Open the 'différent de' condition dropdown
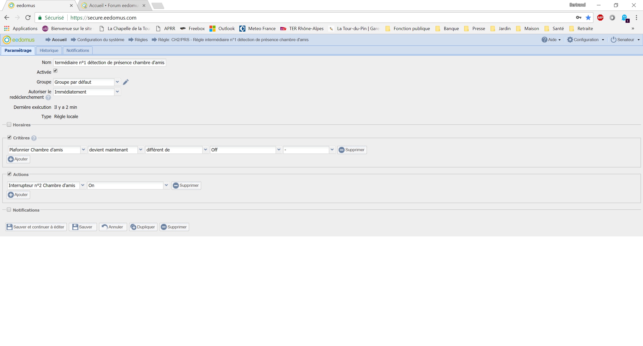Screen dimensions: 643x346 (205, 150)
